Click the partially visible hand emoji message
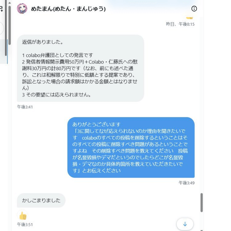The image size is (231, 231). pyautogui.click(x=189, y=18)
